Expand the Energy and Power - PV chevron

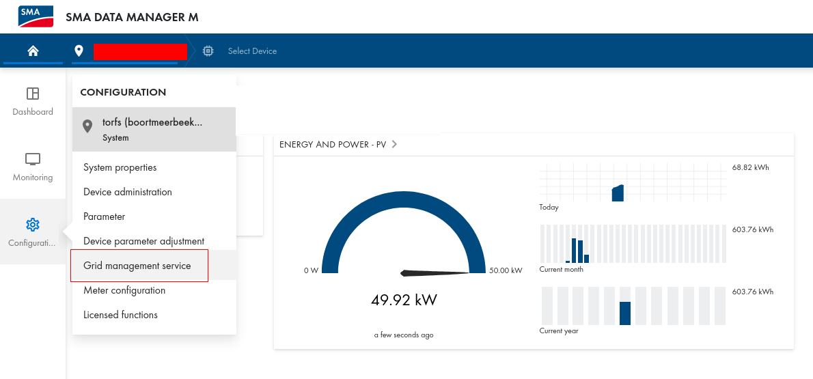pyautogui.click(x=395, y=144)
